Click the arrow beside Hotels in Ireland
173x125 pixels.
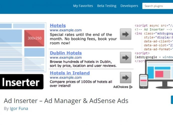click(126, 77)
